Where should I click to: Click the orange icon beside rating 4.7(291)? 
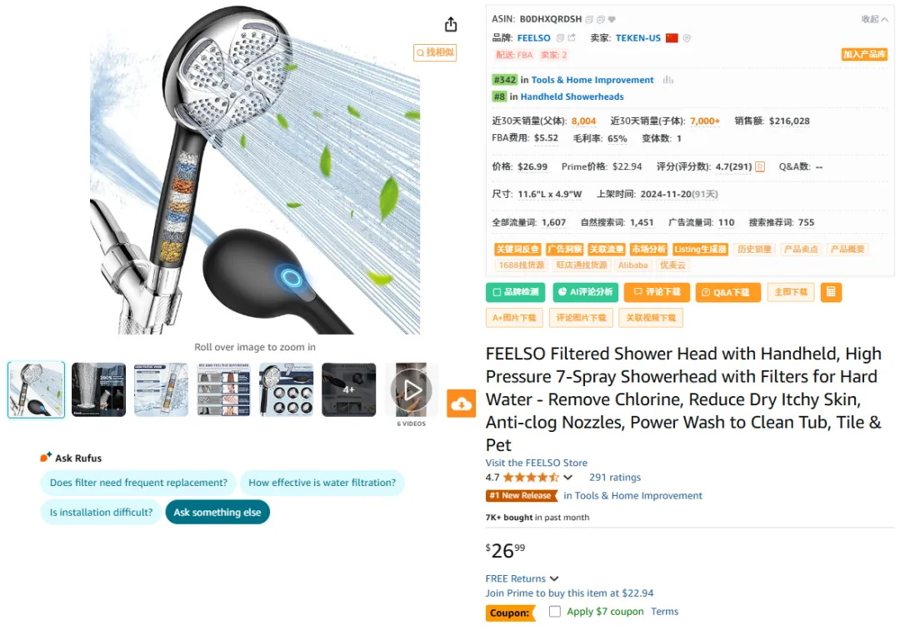pyautogui.click(x=760, y=166)
